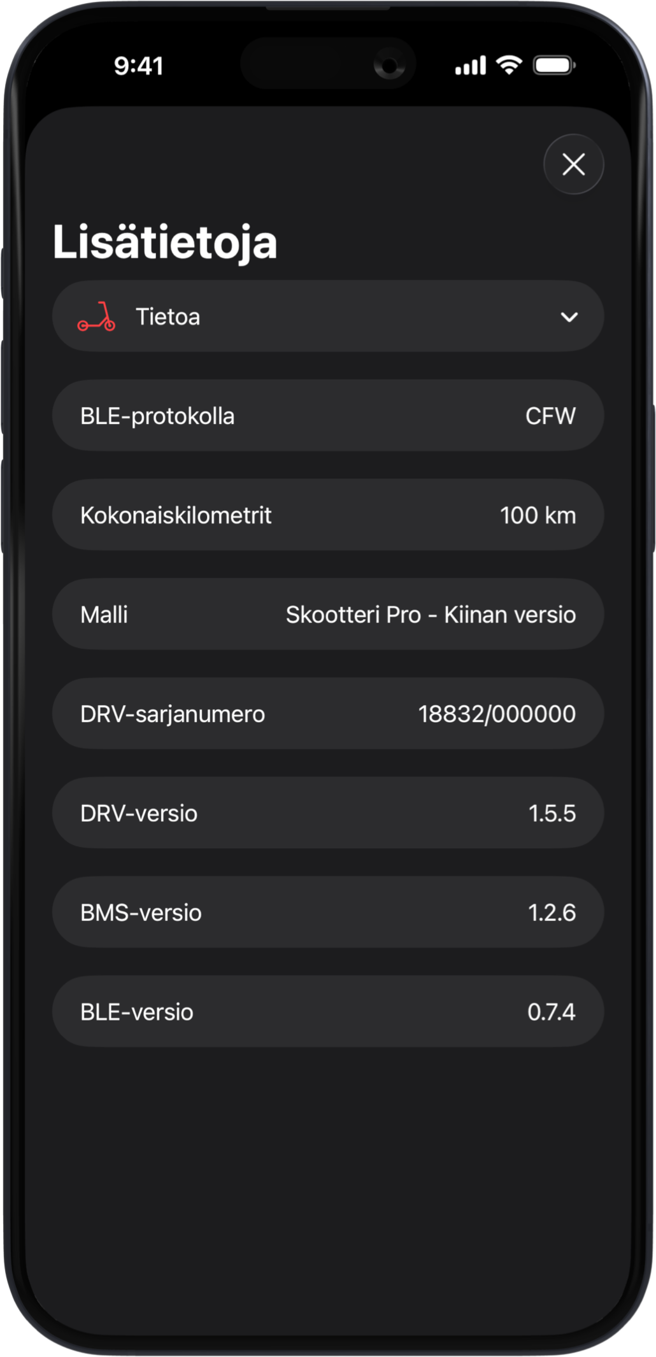This screenshot has width=656, height=1357.
Task: Click BMS version value 1.2.6
Action: (552, 913)
